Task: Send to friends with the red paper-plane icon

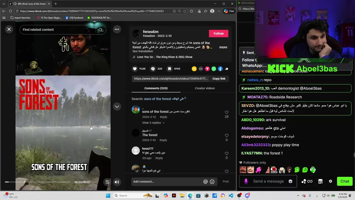Action: tap(207, 69)
